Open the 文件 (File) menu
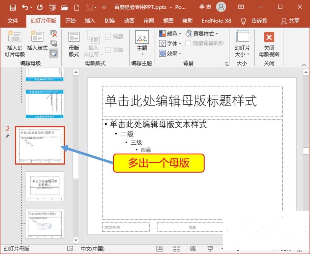This screenshot has height=254, width=310. tap(13, 21)
